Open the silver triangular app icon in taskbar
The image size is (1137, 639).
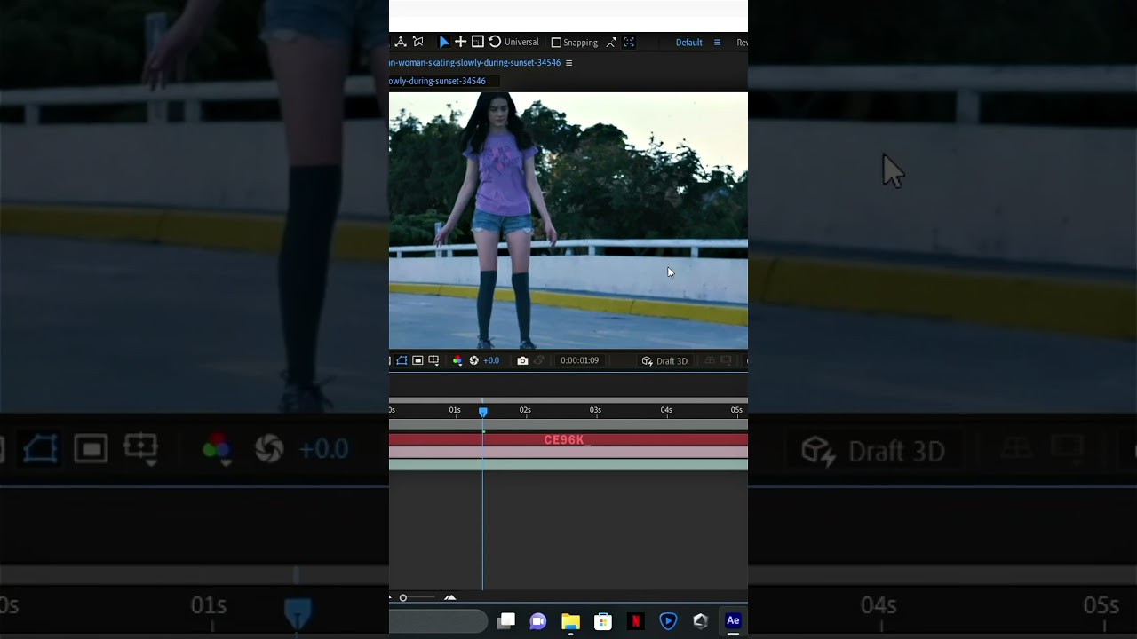[x=700, y=621]
